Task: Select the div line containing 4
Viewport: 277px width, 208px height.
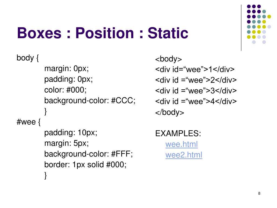Action: (196, 101)
